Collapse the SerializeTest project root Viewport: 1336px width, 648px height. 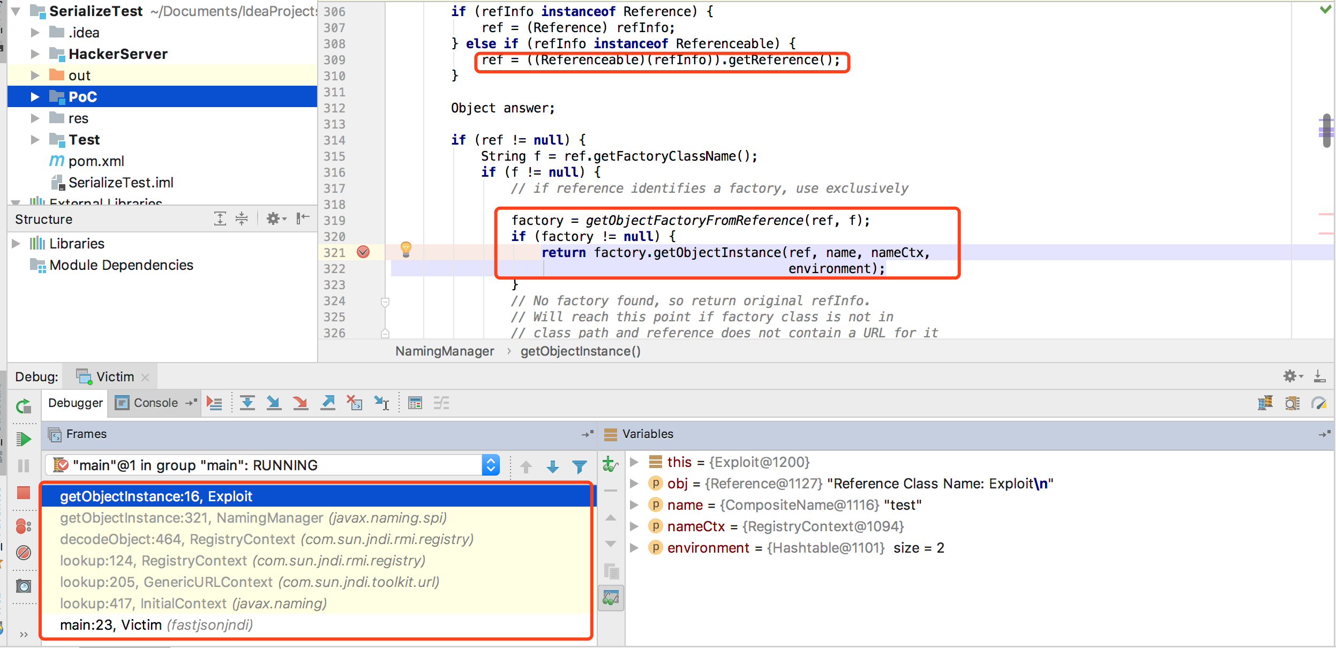[16, 11]
